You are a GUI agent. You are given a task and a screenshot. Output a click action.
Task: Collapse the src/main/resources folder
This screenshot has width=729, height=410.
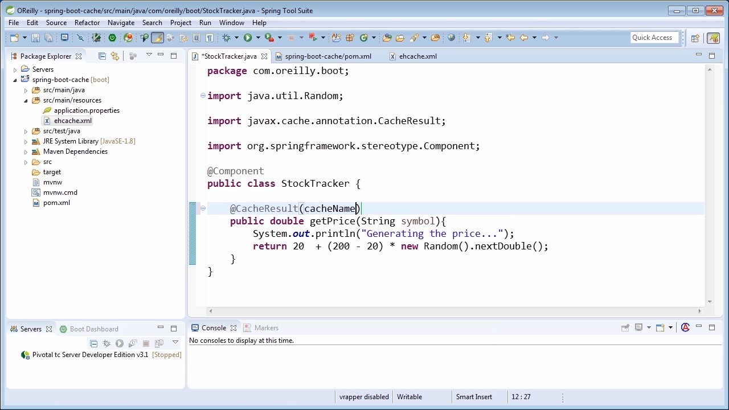click(26, 100)
